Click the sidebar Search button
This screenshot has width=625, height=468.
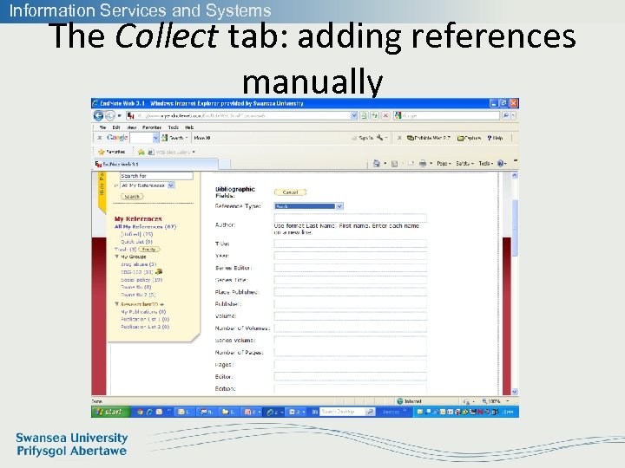[132, 197]
